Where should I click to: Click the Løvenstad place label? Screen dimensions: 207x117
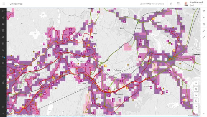click(147, 86)
